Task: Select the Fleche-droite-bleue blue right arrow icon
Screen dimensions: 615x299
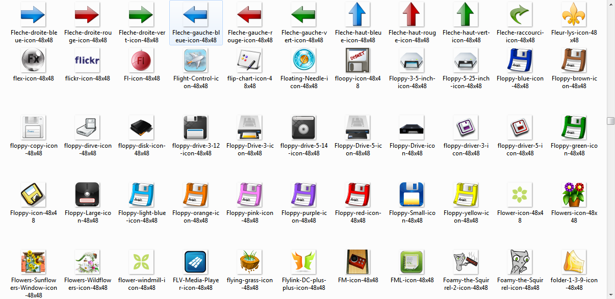Action: 34,14
